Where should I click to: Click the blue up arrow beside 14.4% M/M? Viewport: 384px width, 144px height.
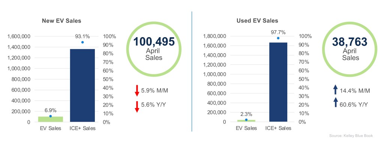pyautogui.click(x=336, y=90)
